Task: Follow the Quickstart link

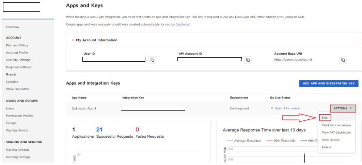Action: 183,24
